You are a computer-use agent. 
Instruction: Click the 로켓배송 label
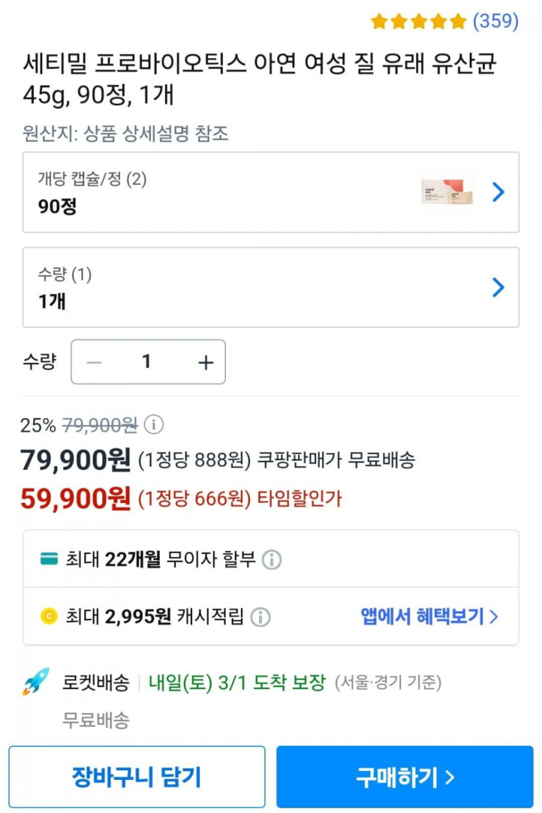coord(96,683)
